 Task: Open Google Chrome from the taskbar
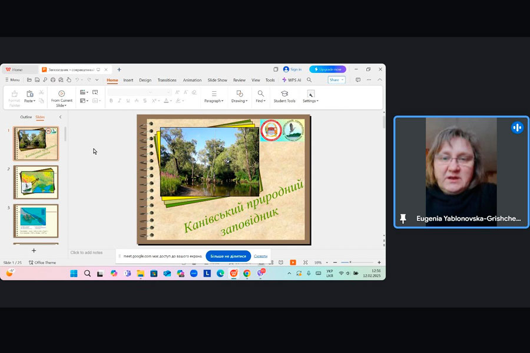(247, 274)
